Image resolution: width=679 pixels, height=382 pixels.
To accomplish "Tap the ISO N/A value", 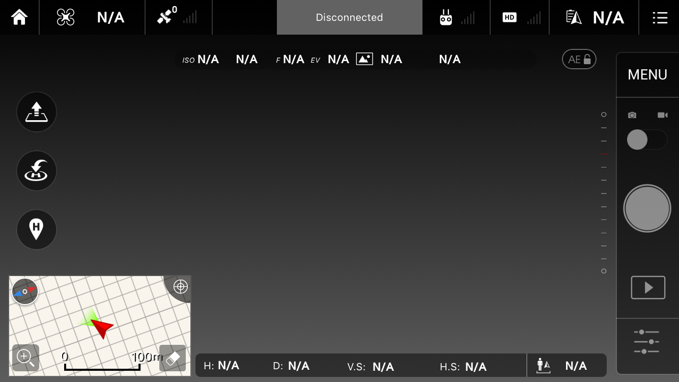I will pos(208,60).
